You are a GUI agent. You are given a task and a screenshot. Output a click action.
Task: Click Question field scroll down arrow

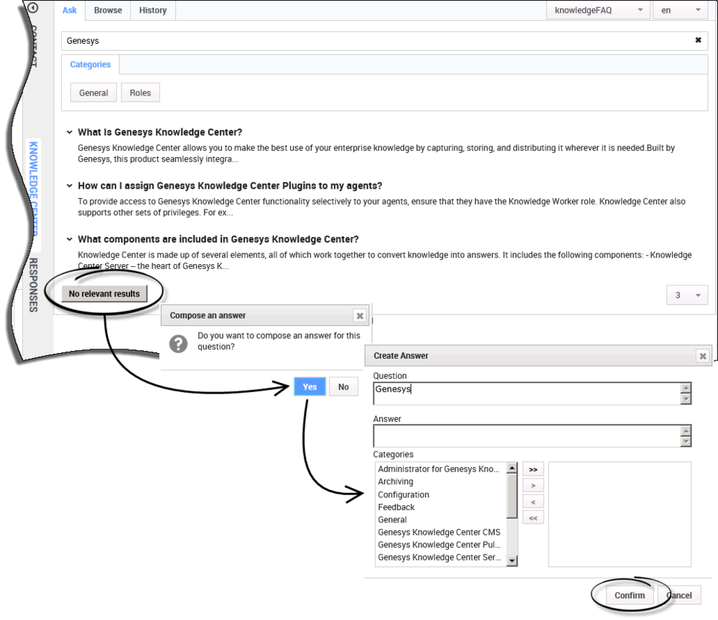[686, 399]
